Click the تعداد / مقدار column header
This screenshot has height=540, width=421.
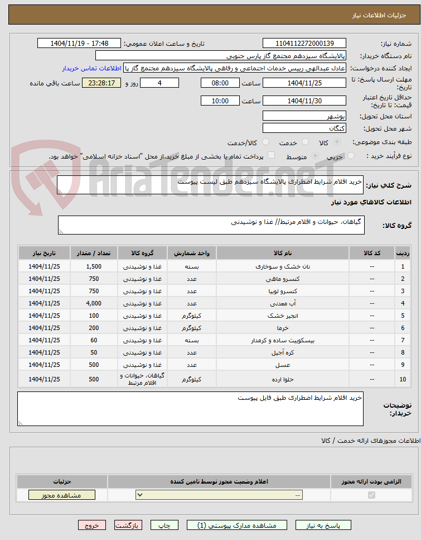(94, 253)
